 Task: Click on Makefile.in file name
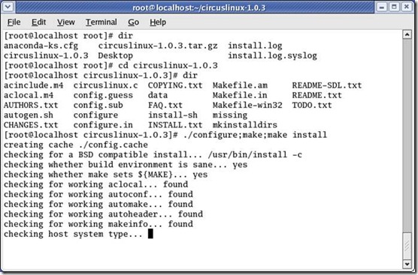[240, 95]
